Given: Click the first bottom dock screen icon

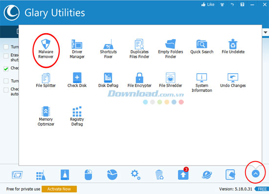Looking at the screenshot, I should (x=17, y=175).
